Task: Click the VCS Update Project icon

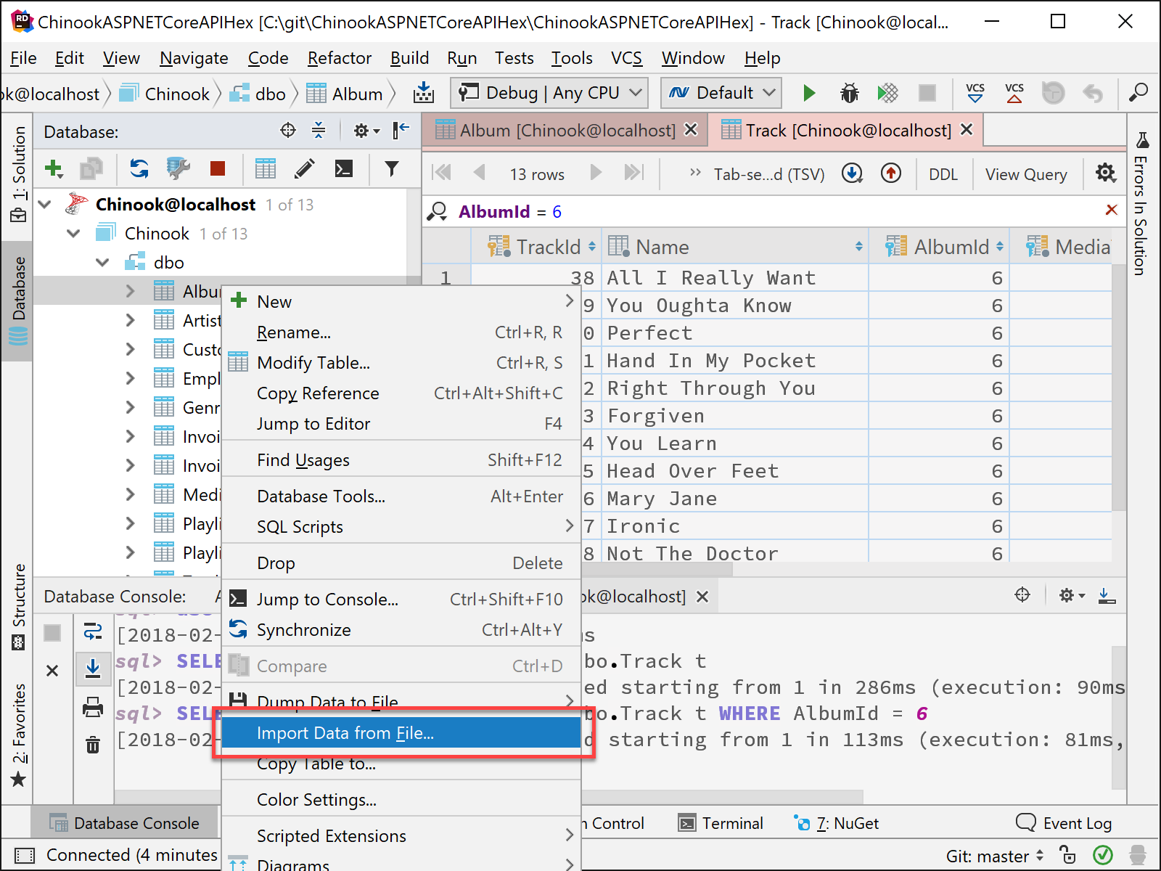Action: (x=975, y=93)
